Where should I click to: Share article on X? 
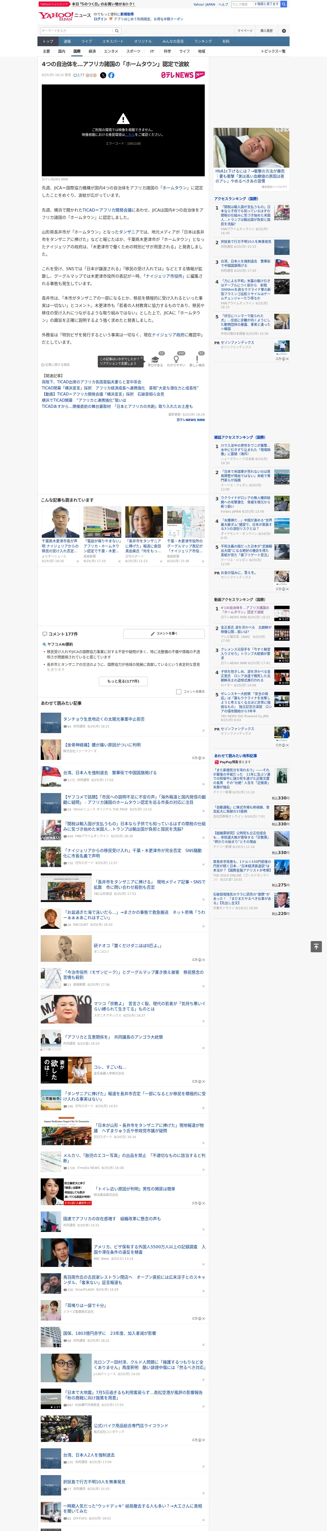(103, 76)
